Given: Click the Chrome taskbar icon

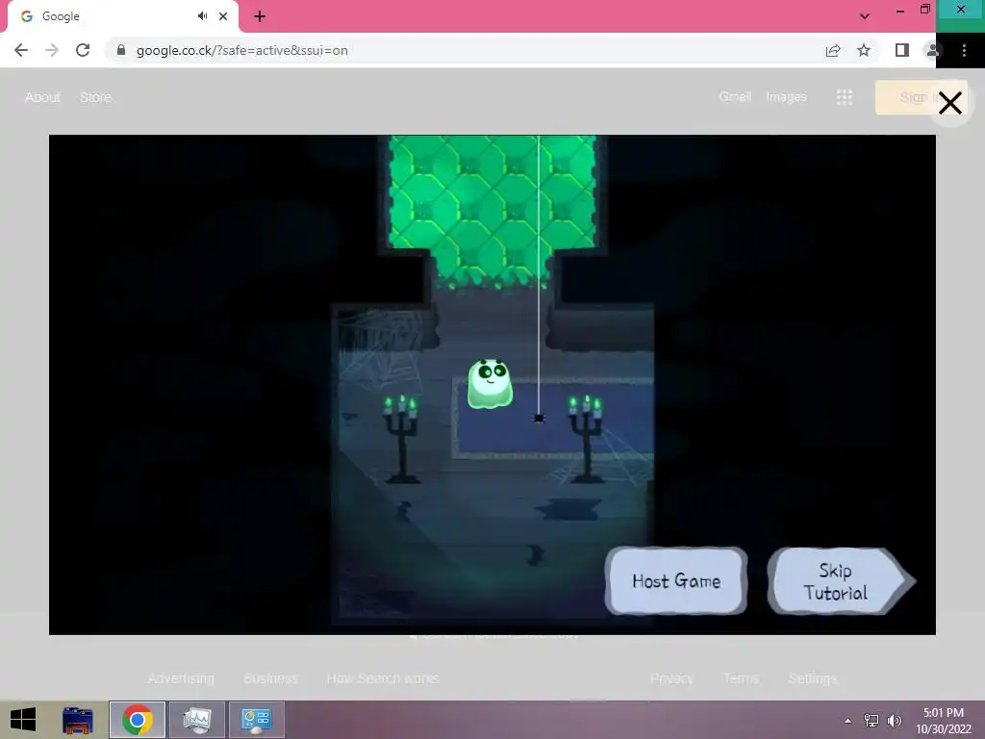Looking at the screenshot, I should pyautogui.click(x=138, y=720).
